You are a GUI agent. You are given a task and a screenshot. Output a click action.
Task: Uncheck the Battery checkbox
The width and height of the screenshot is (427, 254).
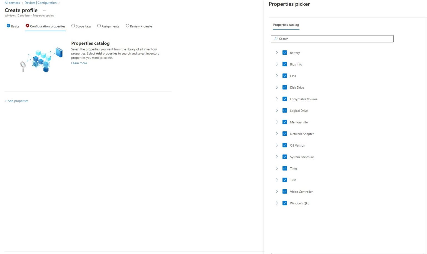point(285,53)
